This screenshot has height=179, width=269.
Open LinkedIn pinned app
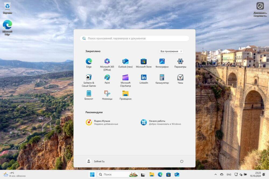point(144,79)
